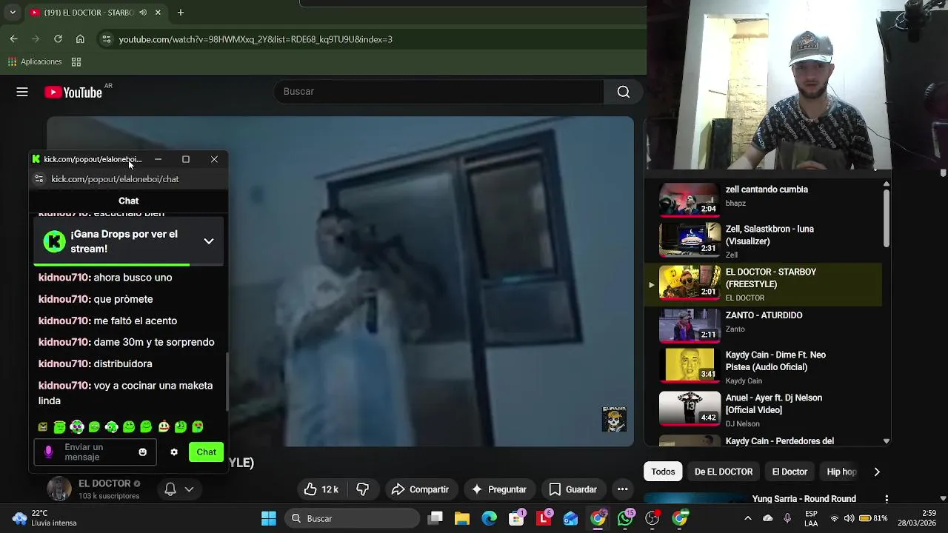
Task: Go back in Chrome history
Action: pos(13,39)
